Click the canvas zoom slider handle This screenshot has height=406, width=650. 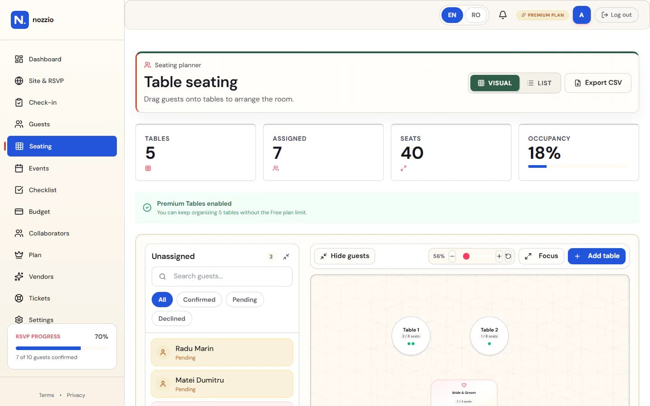(x=466, y=256)
